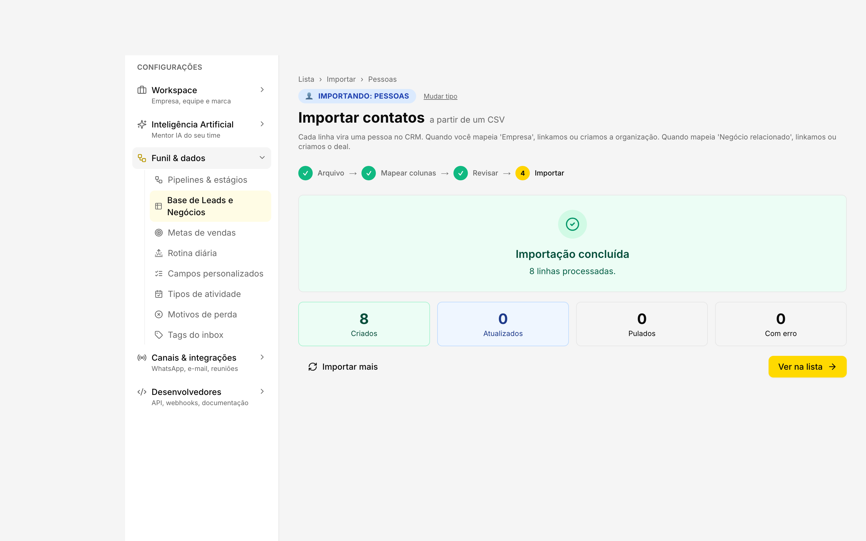The height and width of the screenshot is (541, 866).
Task: Click the Importar mais button
Action: click(x=343, y=367)
